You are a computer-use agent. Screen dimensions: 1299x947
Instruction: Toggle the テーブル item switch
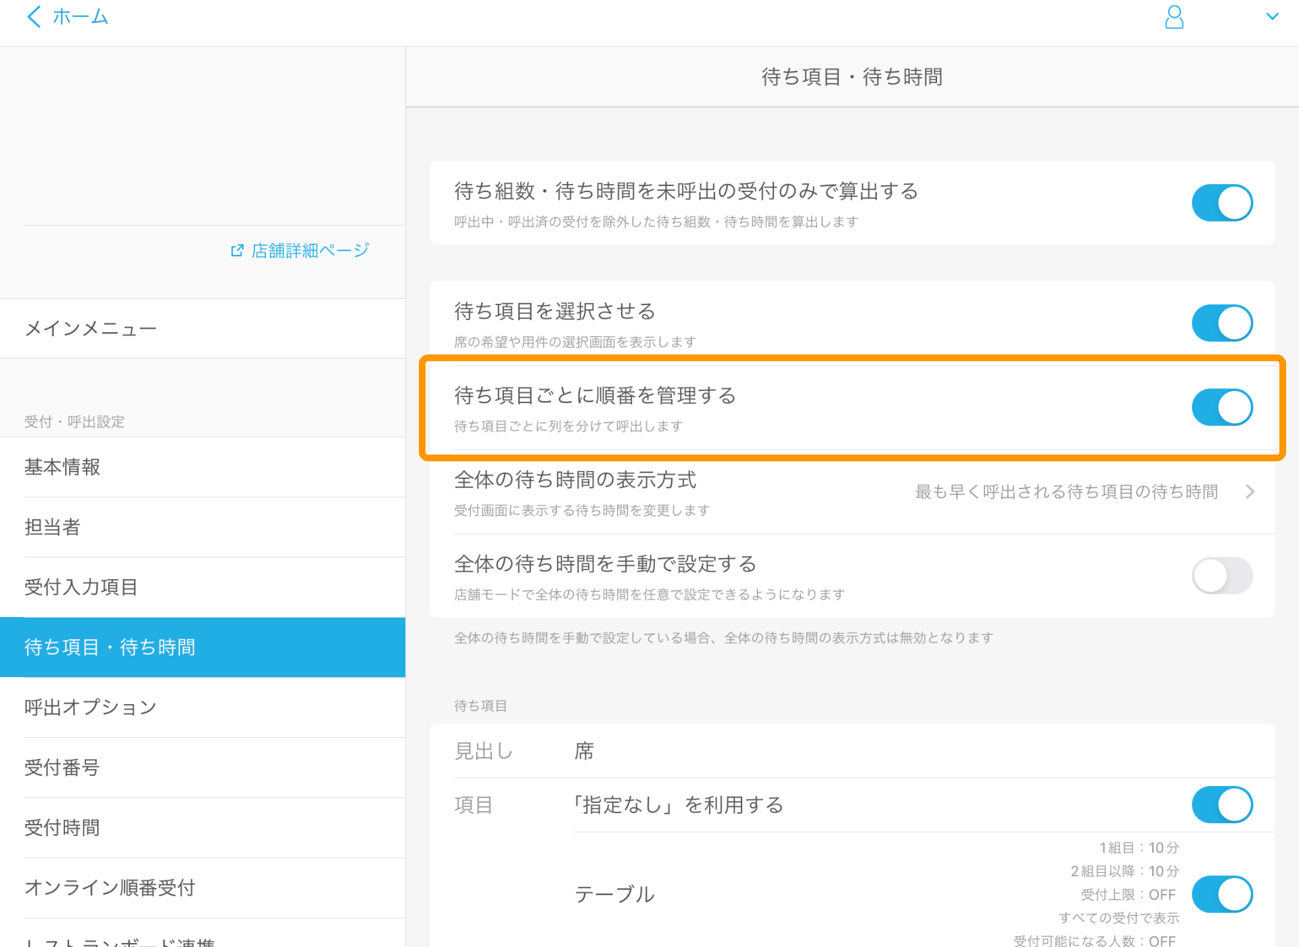click(x=1222, y=894)
